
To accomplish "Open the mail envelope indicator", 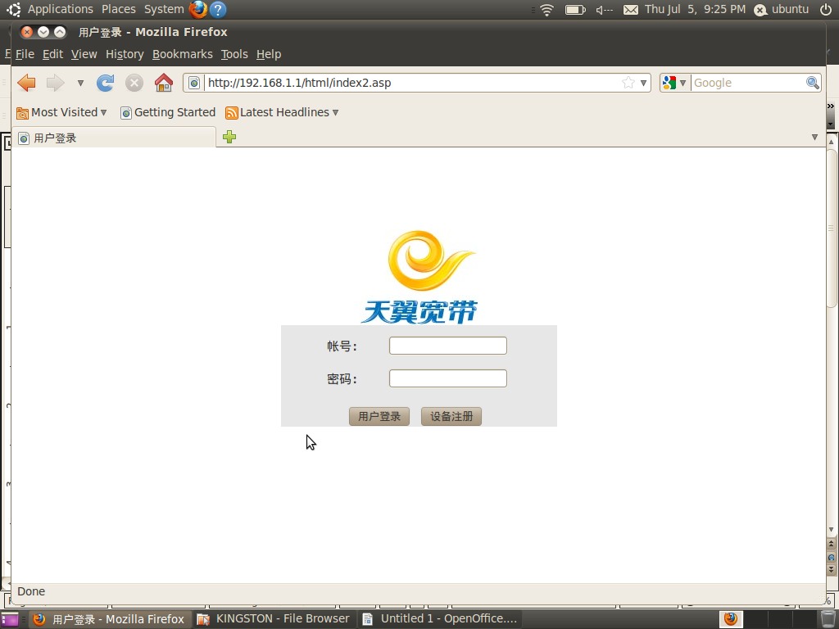I will pos(631,10).
